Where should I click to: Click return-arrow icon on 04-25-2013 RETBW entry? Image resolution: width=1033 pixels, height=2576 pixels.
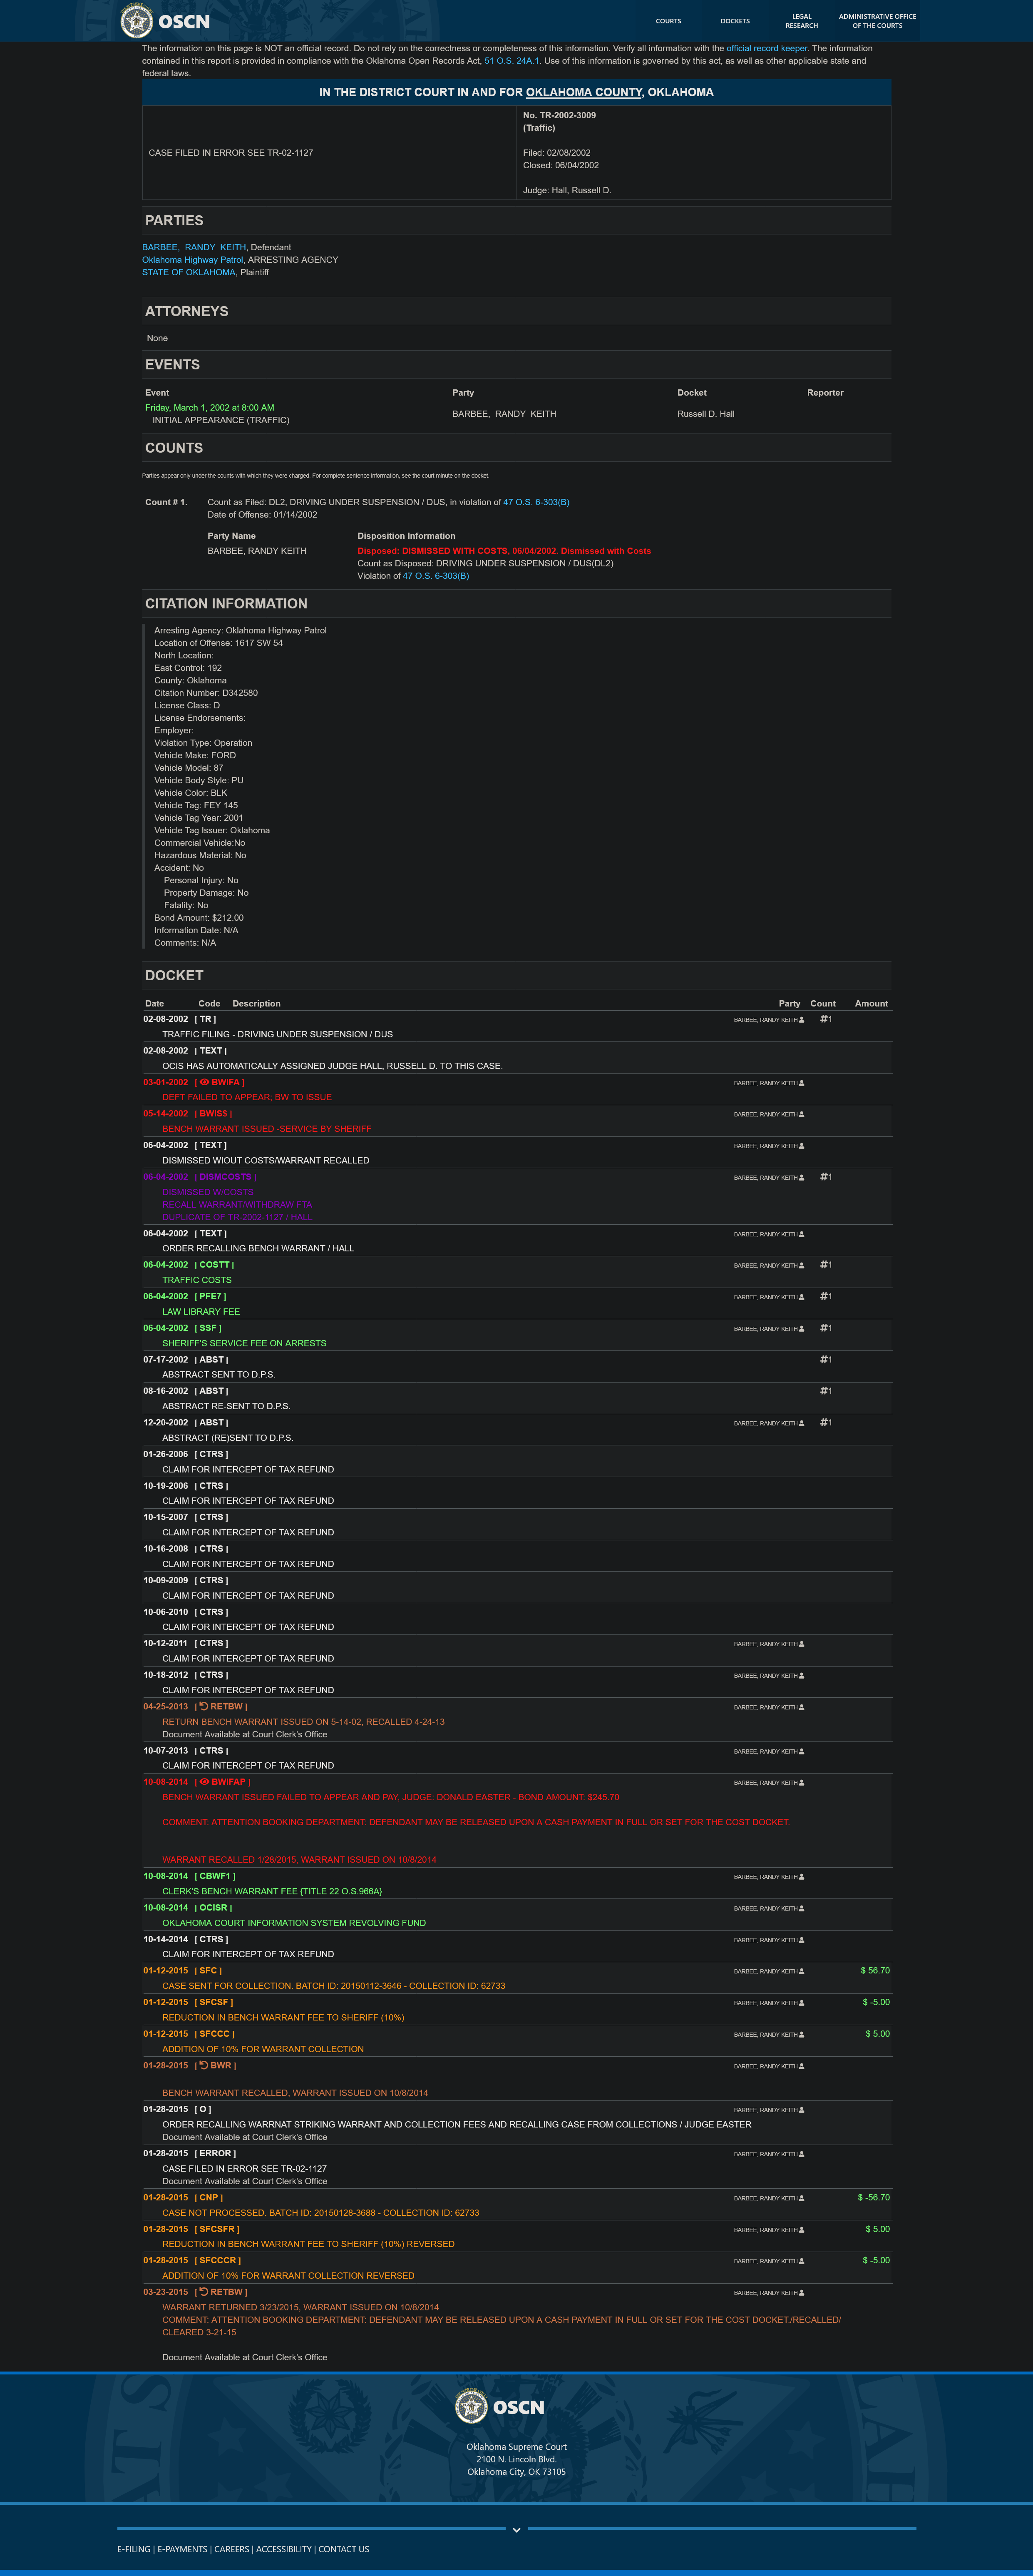click(204, 1707)
